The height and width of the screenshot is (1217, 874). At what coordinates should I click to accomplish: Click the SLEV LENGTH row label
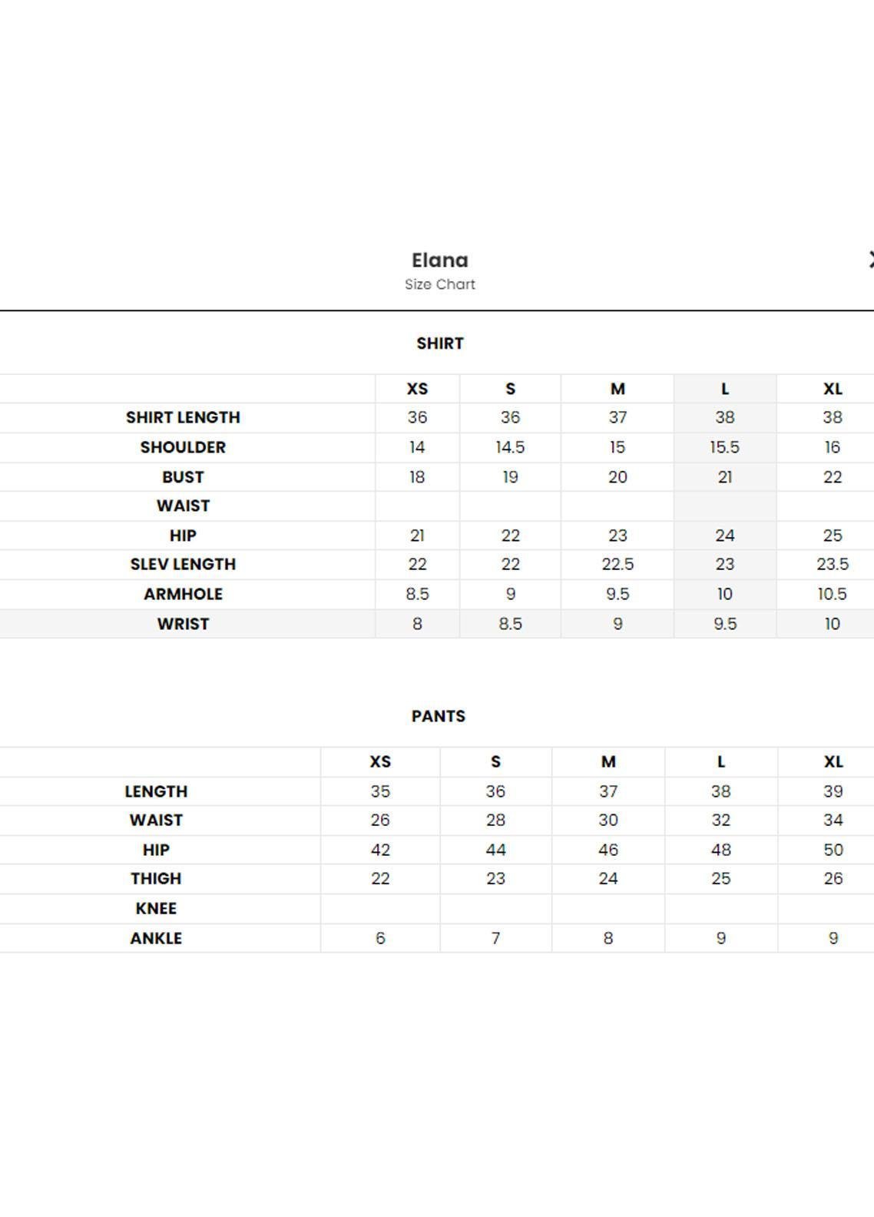[183, 564]
